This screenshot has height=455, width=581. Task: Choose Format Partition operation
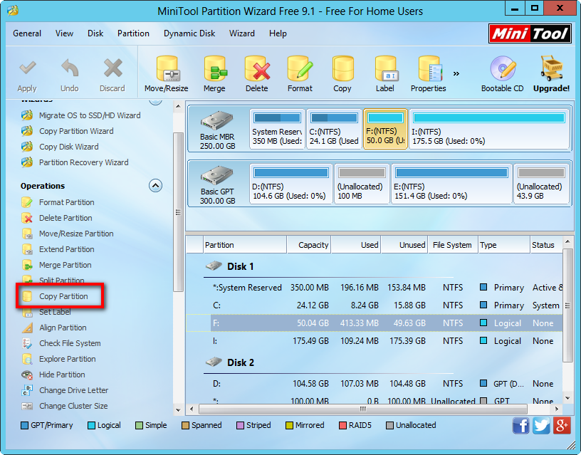58,202
